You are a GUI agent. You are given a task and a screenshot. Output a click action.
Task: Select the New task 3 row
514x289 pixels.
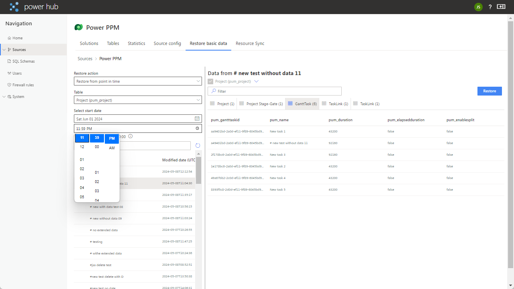(356, 155)
